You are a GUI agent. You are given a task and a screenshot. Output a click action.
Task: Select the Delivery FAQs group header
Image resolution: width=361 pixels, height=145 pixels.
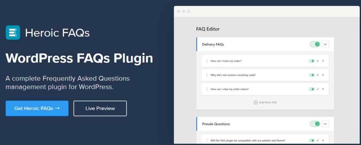(x=247, y=45)
